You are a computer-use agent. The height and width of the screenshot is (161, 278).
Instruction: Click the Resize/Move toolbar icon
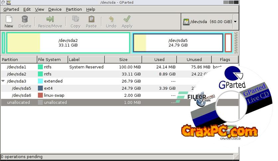pyautogui.click(x=50, y=19)
